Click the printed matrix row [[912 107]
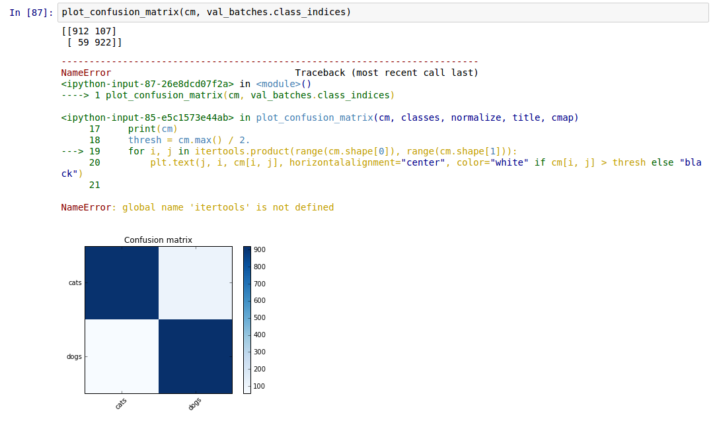This screenshot has width=717, height=421. pos(89,31)
